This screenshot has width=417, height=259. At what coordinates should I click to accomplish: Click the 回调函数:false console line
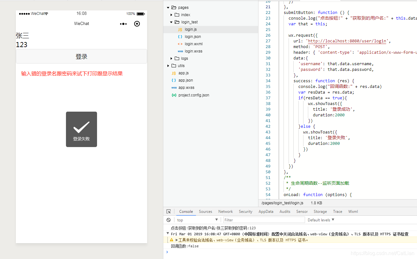coord(185,246)
